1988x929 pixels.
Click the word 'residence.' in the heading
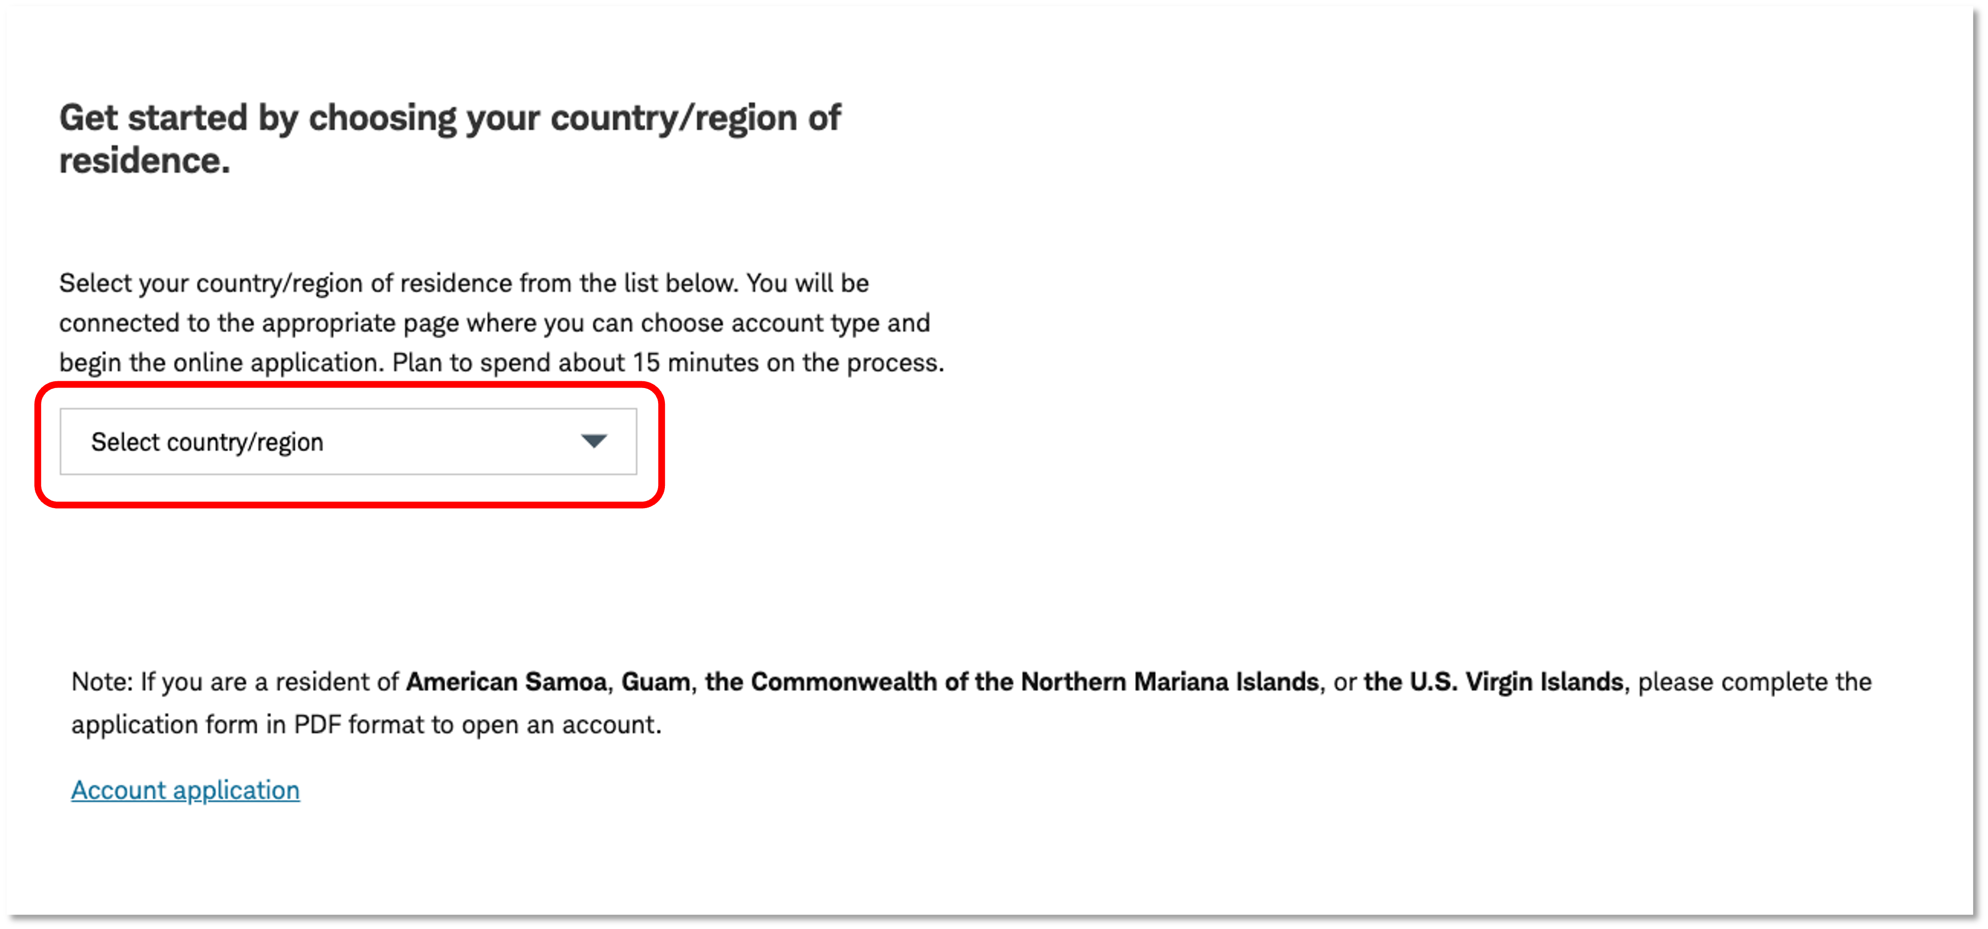coord(144,161)
